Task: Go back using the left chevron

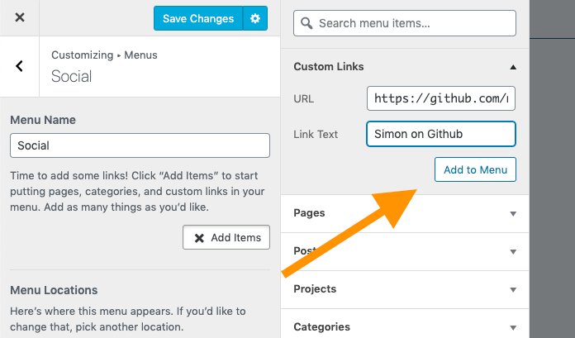Action: (x=19, y=66)
